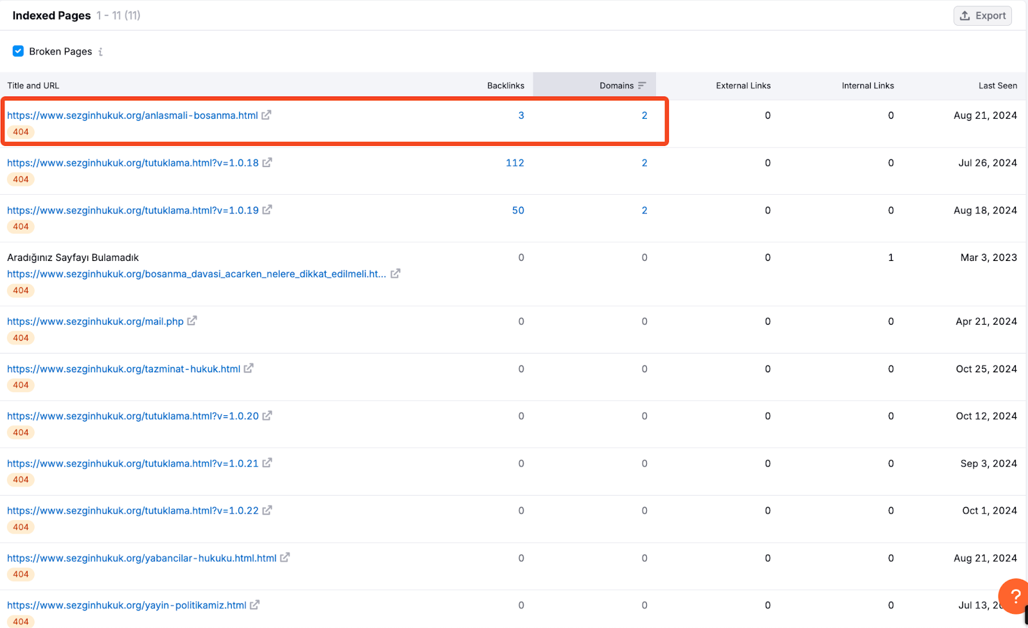The image size is (1028, 628).
Task: Click the 'Sep 3, 2024' last seen date
Action: 988,463
